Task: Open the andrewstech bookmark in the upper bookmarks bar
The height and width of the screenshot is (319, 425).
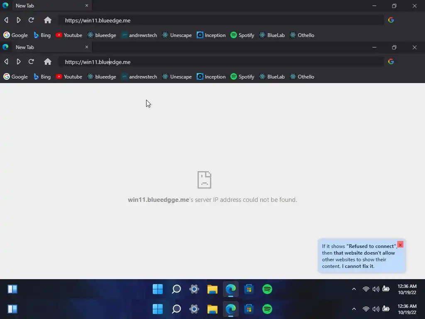Action: coord(139,35)
